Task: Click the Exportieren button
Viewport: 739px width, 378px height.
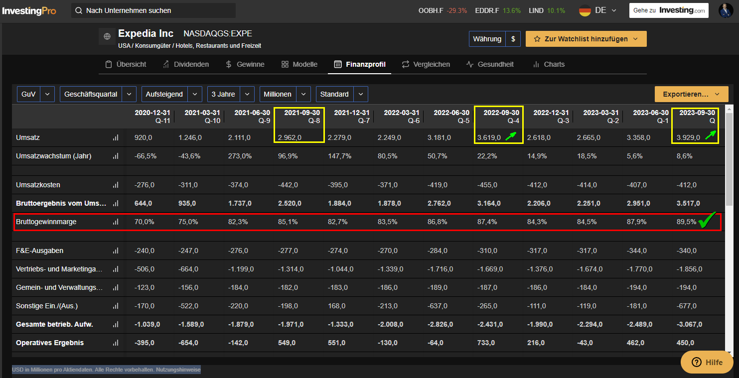Action: [x=691, y=94]
